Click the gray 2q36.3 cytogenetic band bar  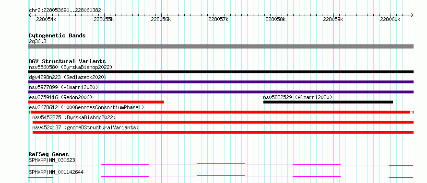coord(221,46)
